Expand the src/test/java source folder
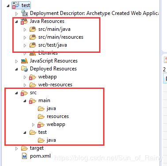The height and width of the screenshot is (166, 167). (25, 45)
